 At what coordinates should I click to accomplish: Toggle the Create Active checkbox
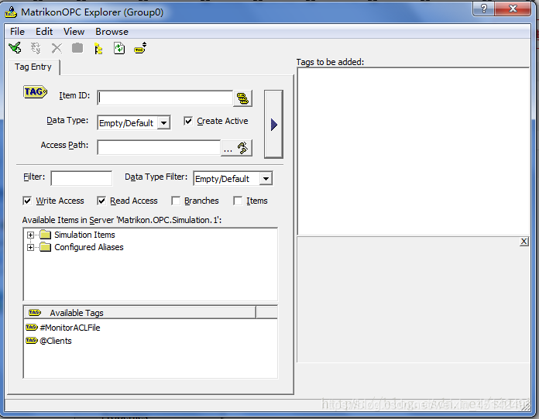[x=188, y=121]
